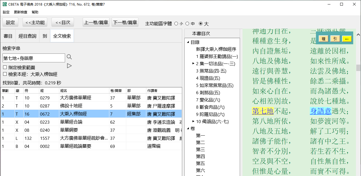Sort by 經名 column header
This screenshot has width=361, height=176.
(x=84, y=91)
